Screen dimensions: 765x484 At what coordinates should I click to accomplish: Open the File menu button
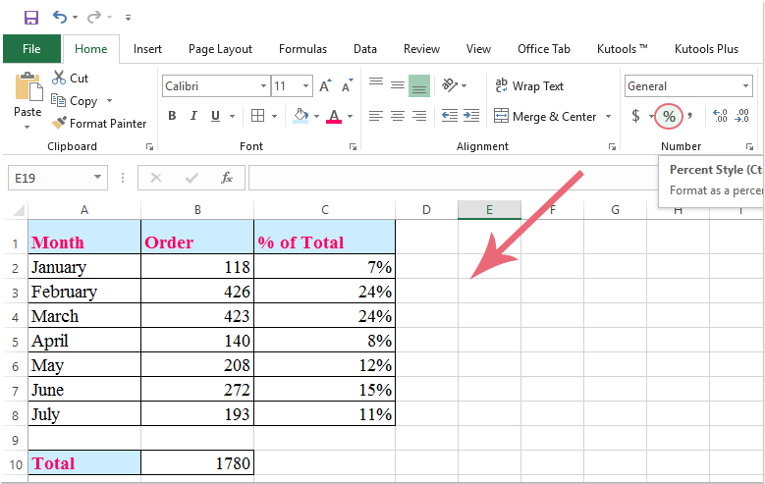point(31,49)
